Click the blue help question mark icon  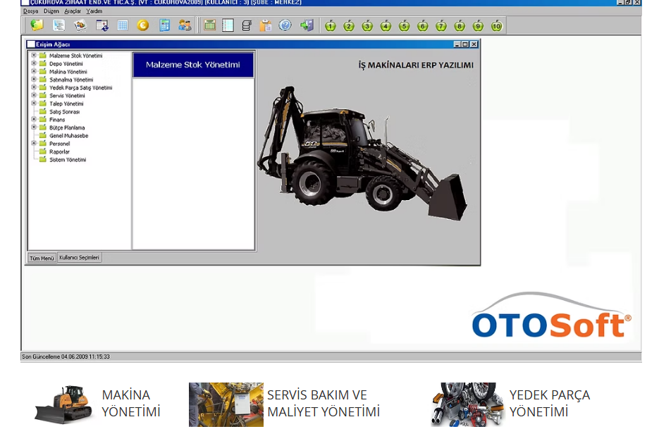click(285, 26)
